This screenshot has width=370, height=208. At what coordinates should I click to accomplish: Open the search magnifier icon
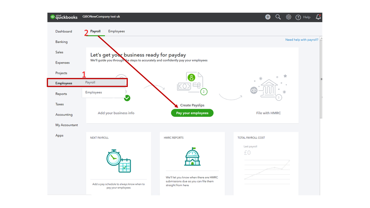[x=278, y=17]
